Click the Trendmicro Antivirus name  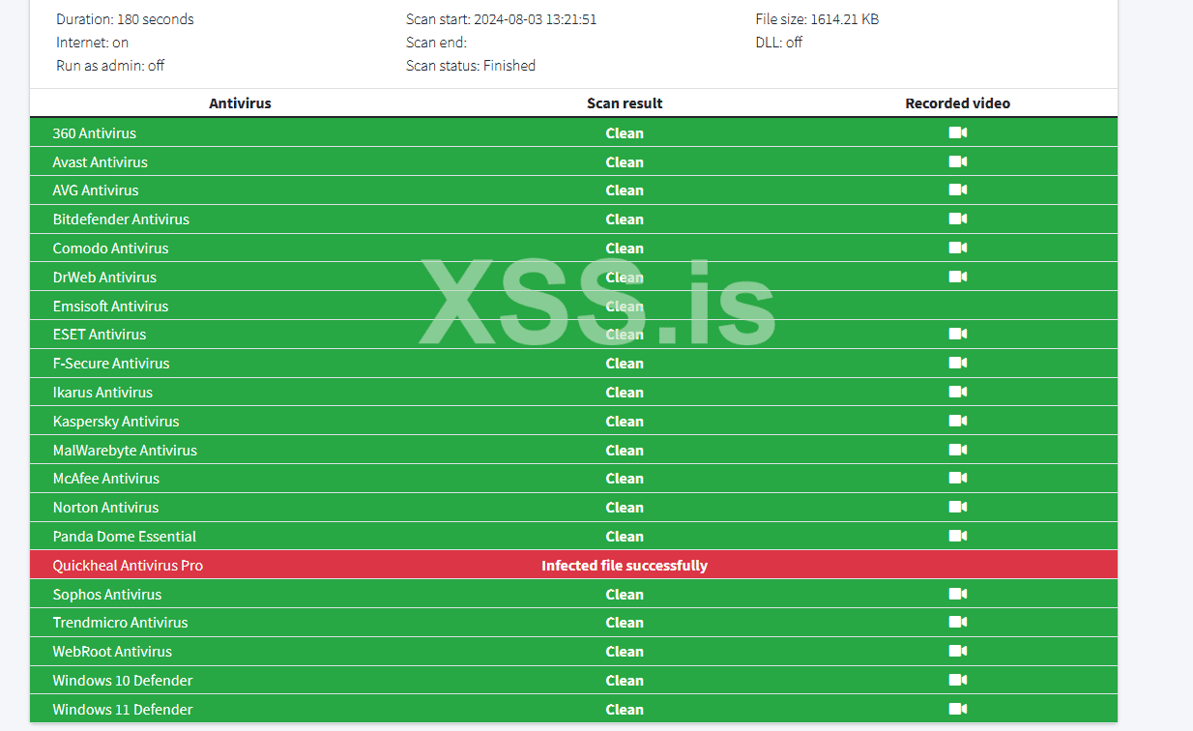(x=120, y=623)
